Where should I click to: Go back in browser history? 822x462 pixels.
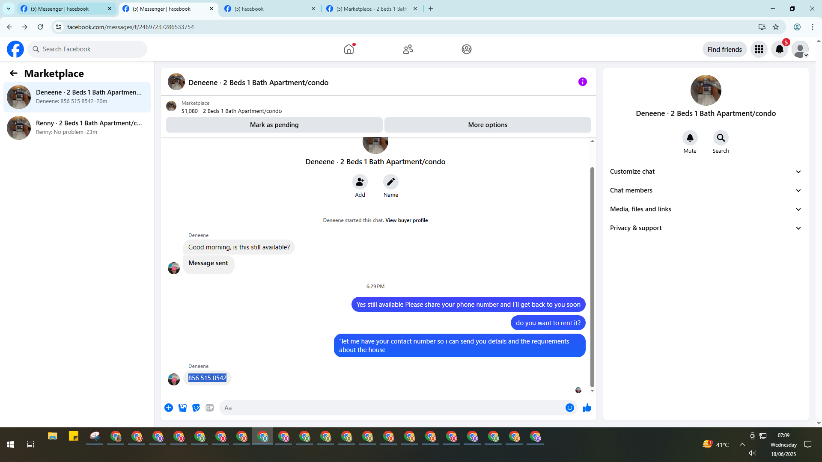9,27
